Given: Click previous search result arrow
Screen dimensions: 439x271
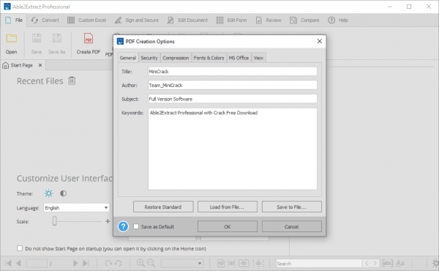Looking at the screenshot, I should pos(367,263).
